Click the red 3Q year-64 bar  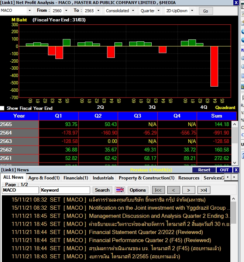coord(162,50)
